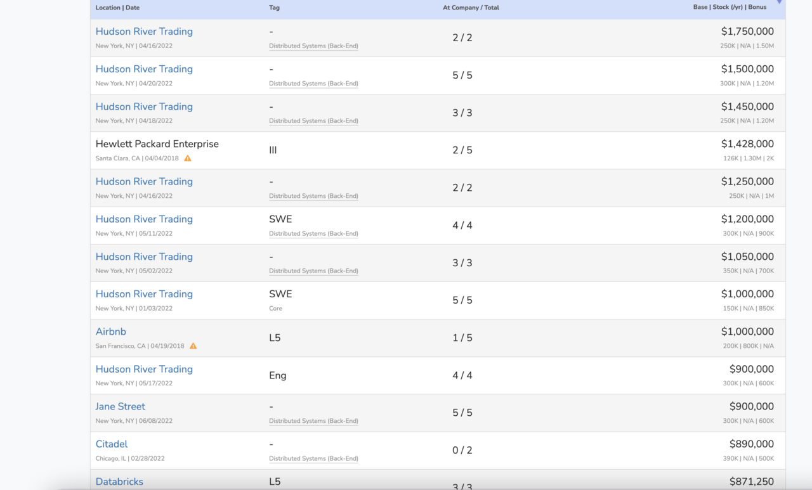Click the 2 / 5 experience in Hewlett Packard row
The height and width of the screenshot is (490, 812).
[x=462, y=150]
